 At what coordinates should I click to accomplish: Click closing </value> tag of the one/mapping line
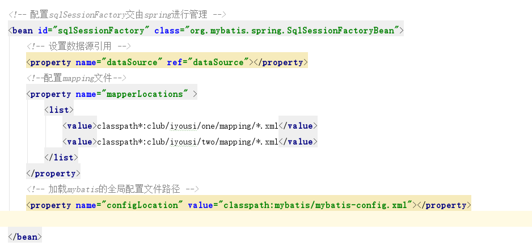tap(298, 126)
